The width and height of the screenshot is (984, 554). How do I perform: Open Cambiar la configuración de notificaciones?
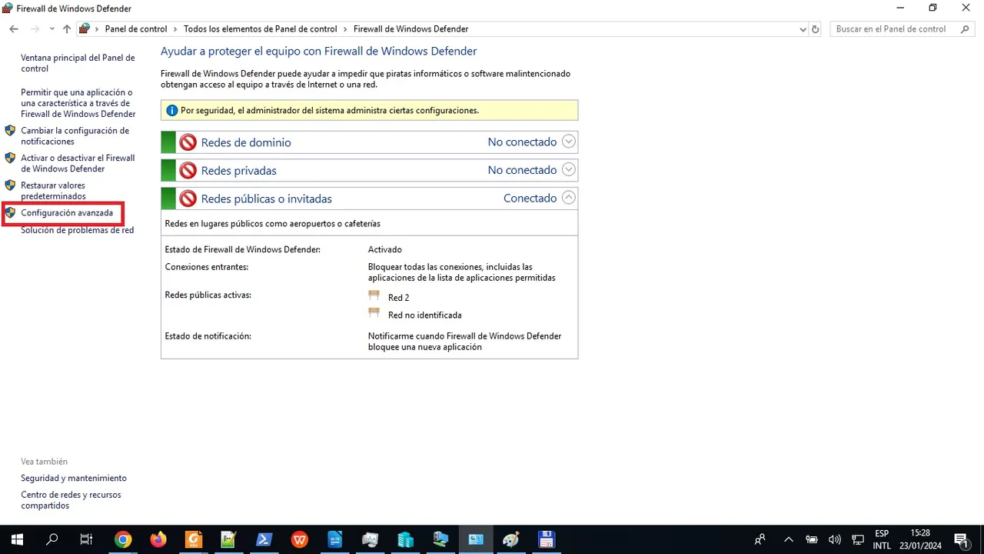(75, 136)
